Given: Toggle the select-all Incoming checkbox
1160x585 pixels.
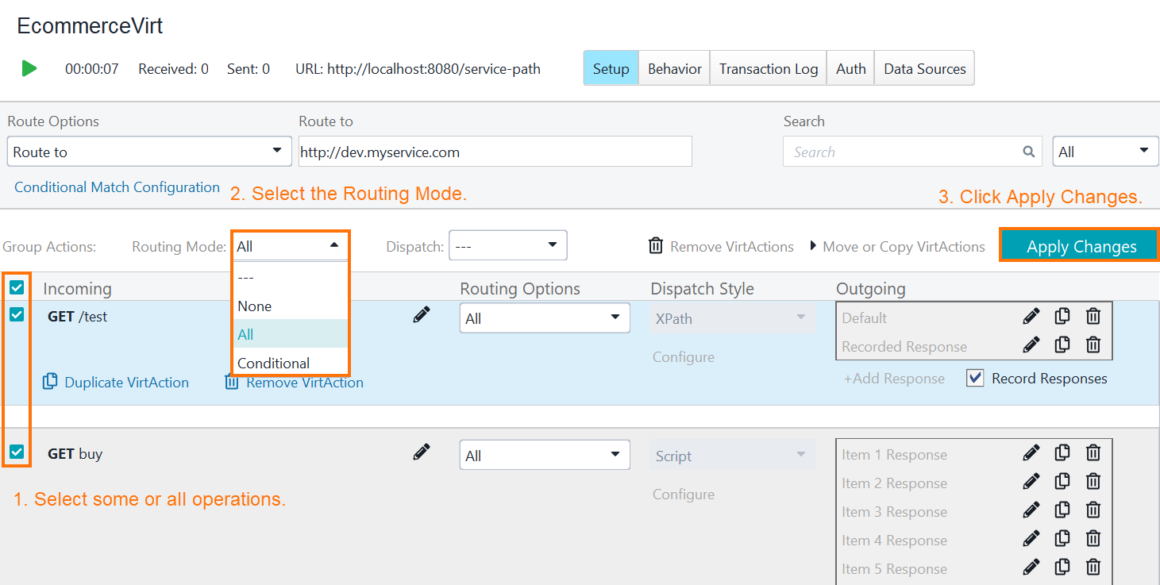Looking at the screenshot, I should click(x=17, y=287).
